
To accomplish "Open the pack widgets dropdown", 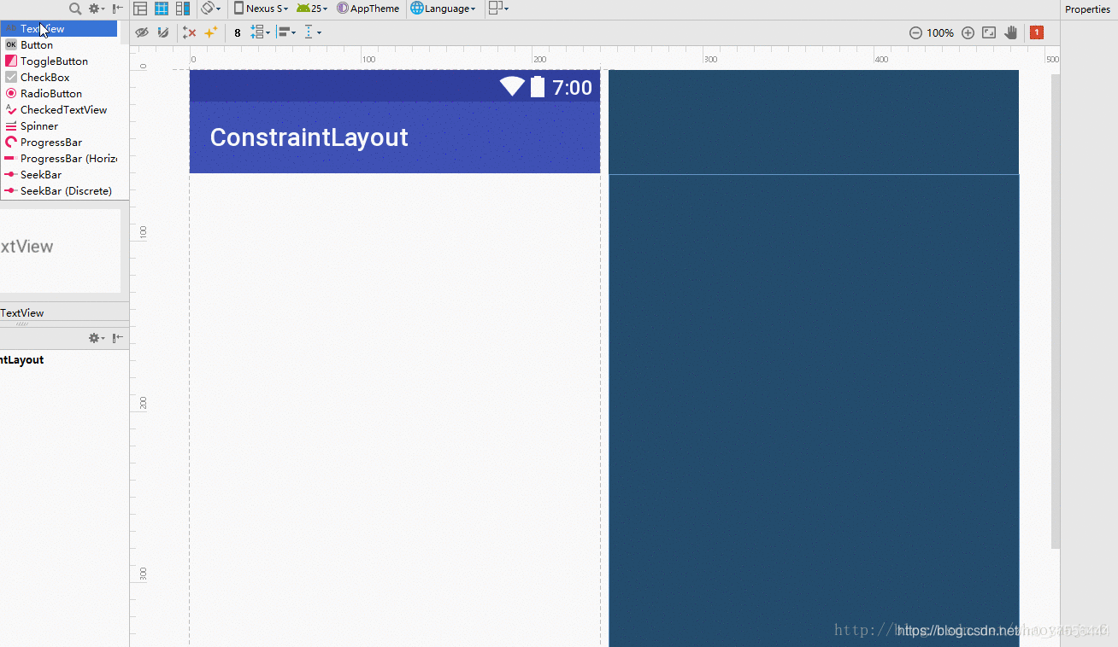I will click(260, 32).
